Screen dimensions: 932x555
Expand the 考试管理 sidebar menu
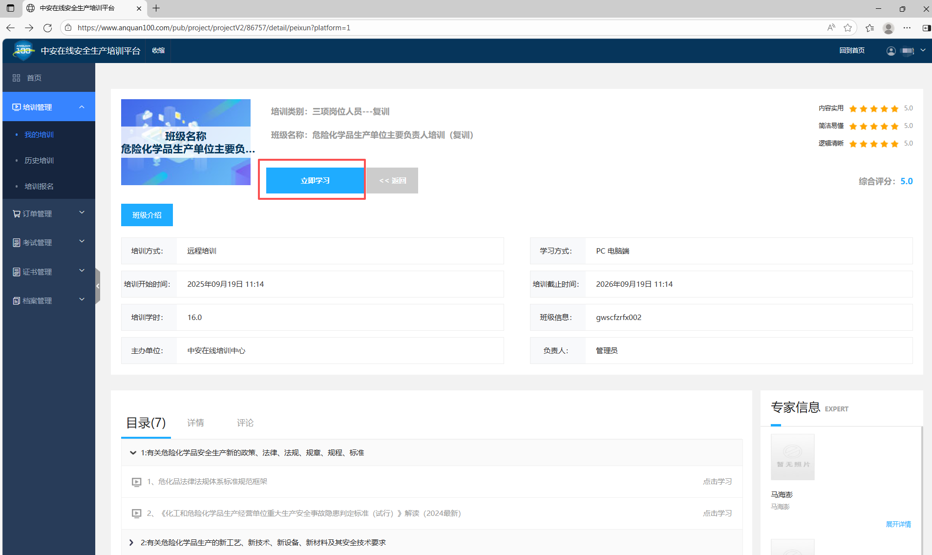[x=49, y=242]
